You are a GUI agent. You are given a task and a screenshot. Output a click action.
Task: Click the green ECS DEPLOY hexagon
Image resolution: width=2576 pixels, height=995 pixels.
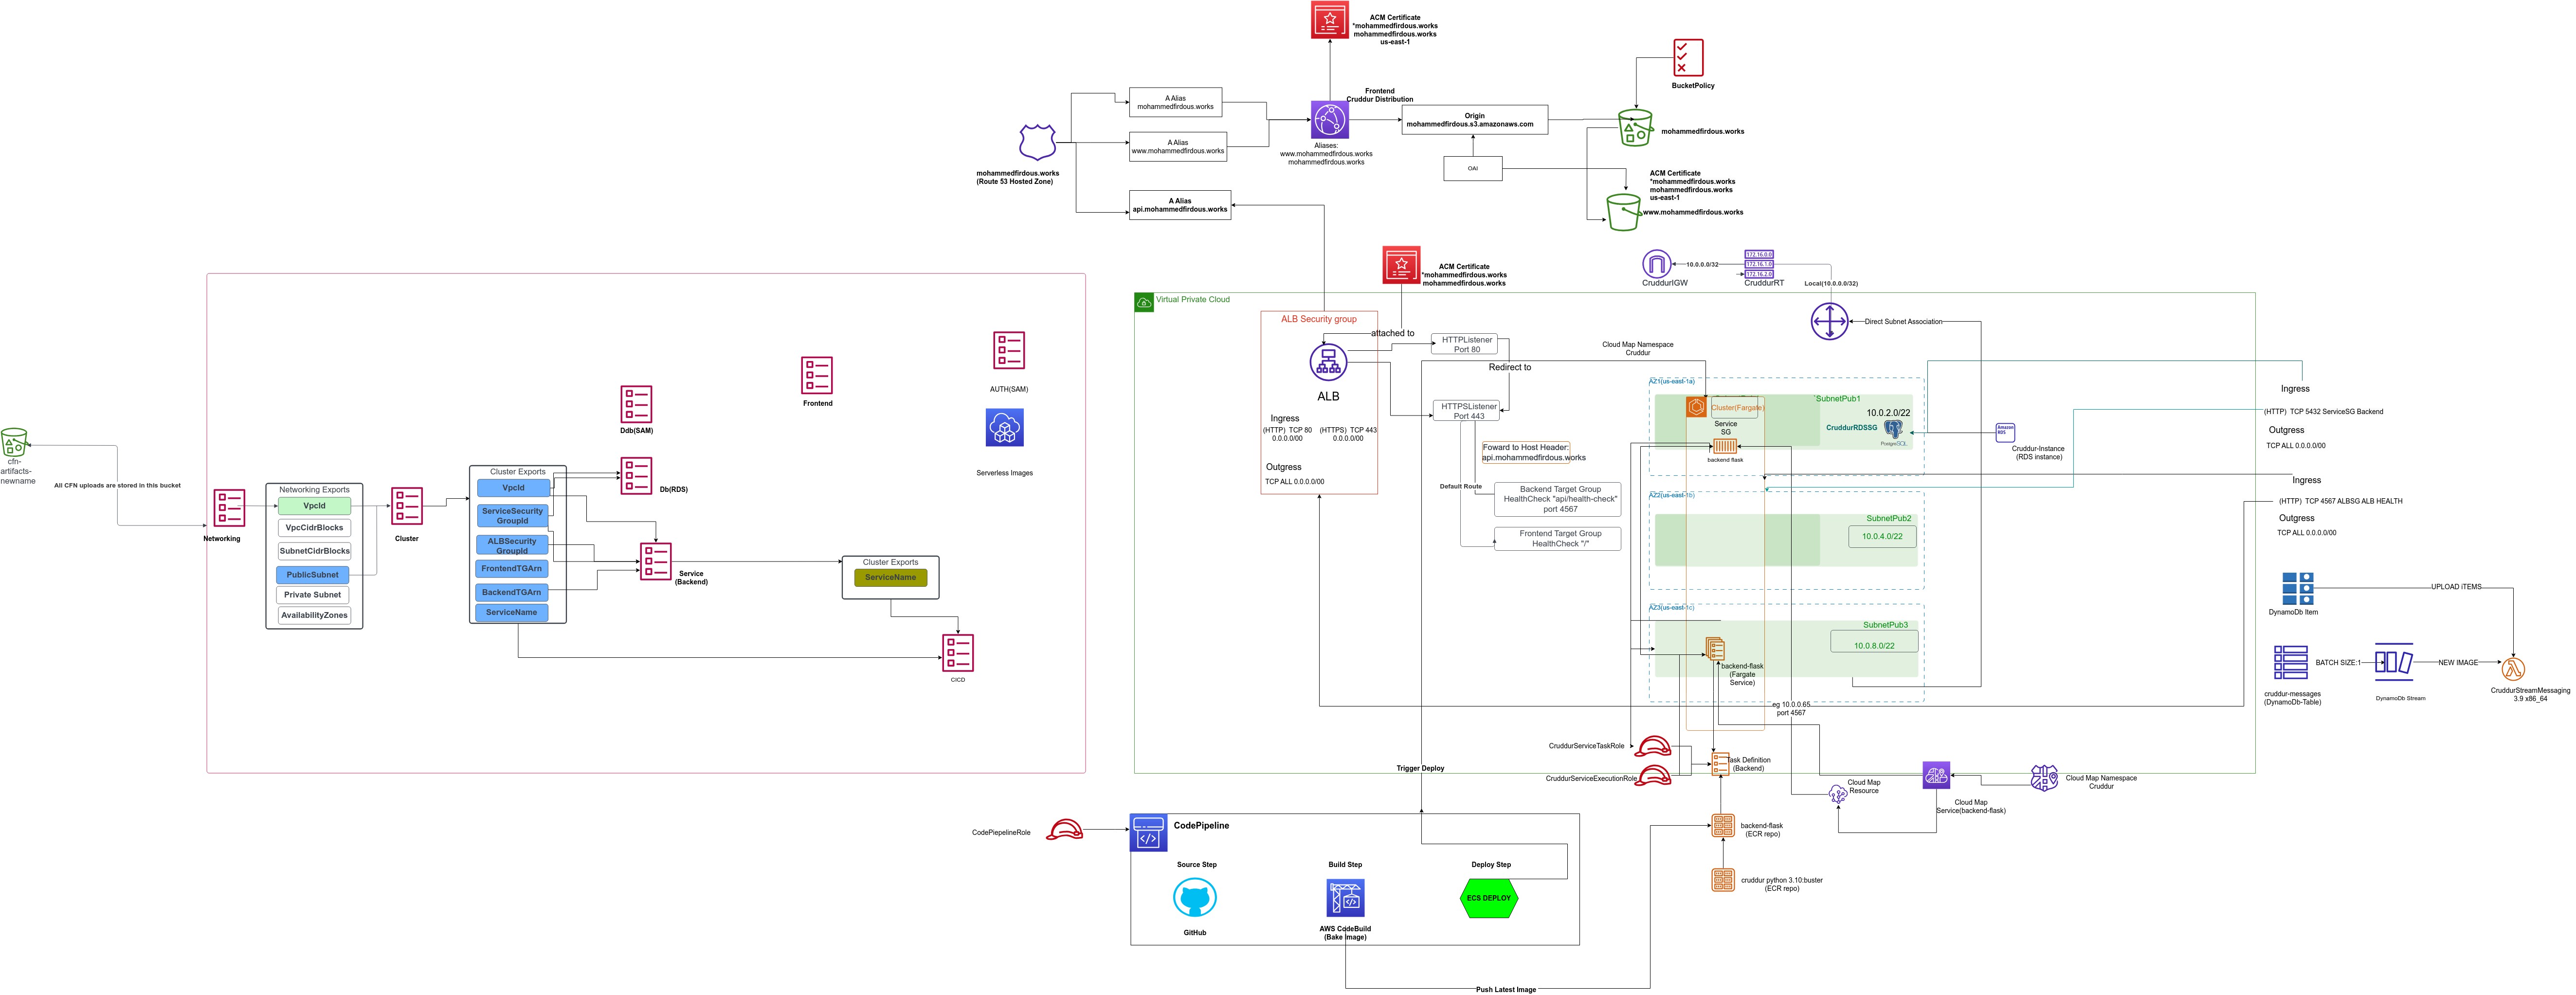point(1489,898)
